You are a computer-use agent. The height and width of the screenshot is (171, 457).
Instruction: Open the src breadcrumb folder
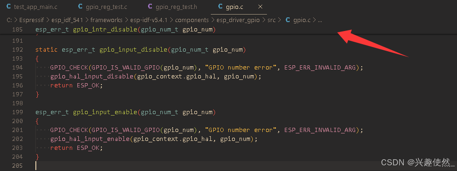click(x=271, y=20)
